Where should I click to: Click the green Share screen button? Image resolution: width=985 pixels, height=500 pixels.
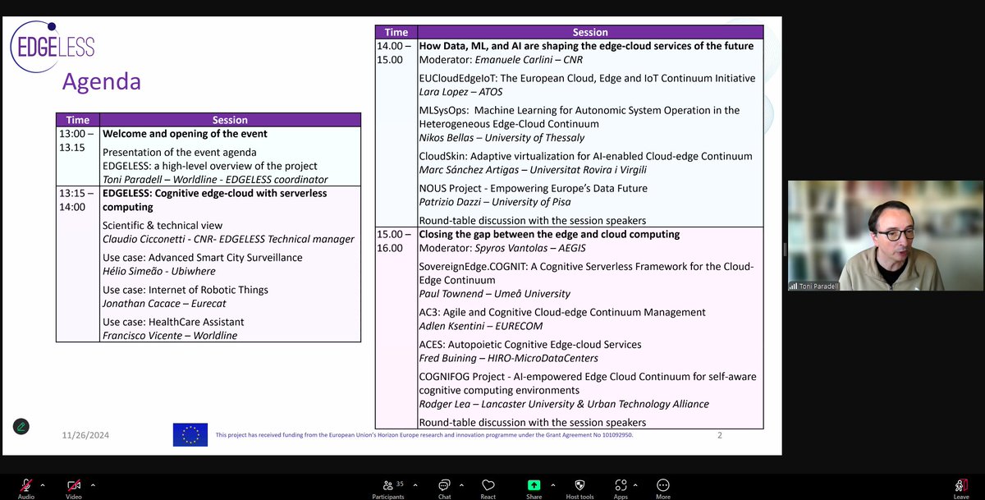(534, 488)
